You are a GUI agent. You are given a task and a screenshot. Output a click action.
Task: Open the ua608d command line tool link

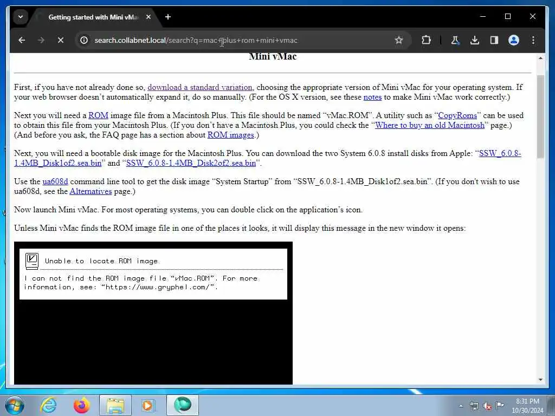55,182
